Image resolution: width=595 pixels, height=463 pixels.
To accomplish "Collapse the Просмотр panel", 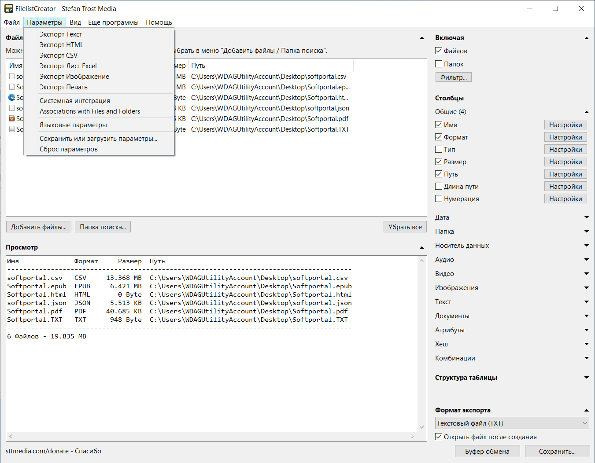I will point(422,248).
